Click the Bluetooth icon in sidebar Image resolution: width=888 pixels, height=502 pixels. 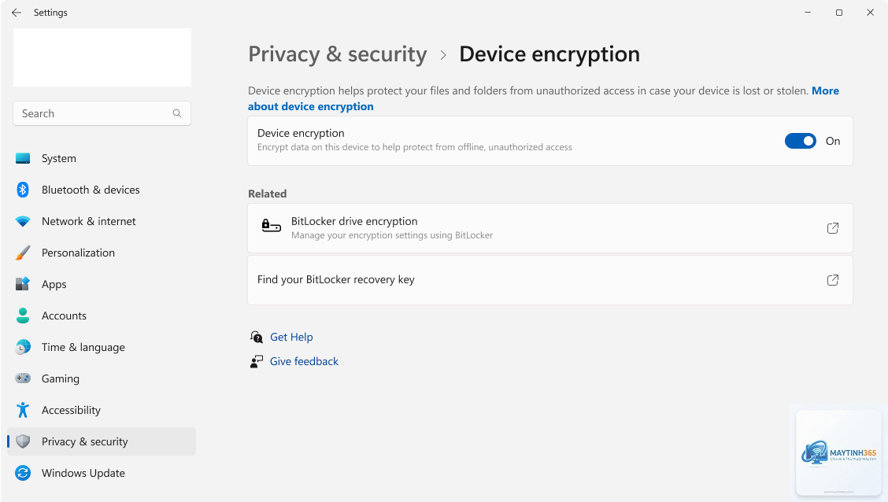[x=23, y=190]
